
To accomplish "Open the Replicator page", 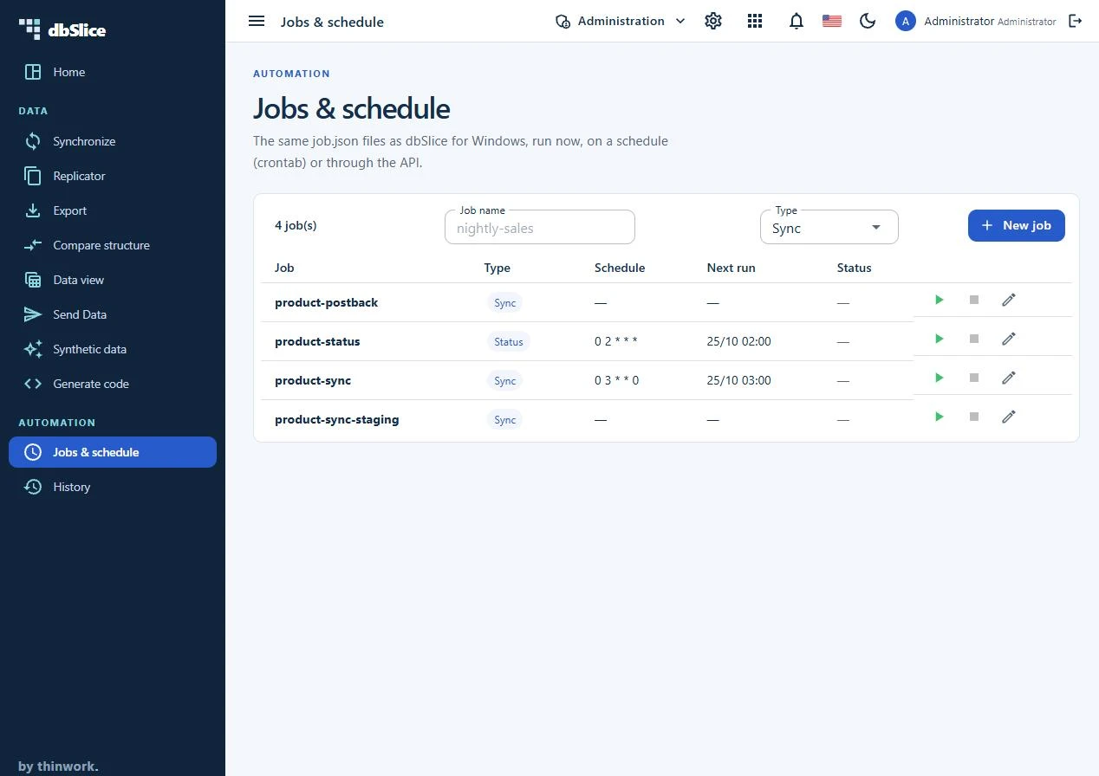I will coord(113,176).
